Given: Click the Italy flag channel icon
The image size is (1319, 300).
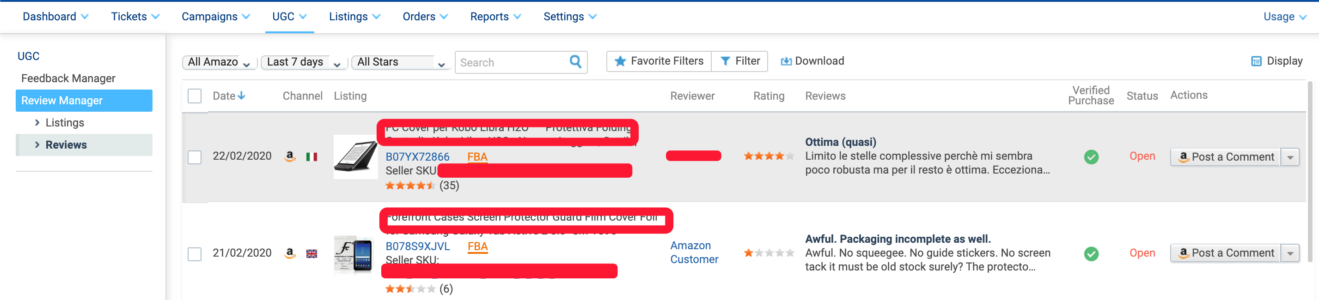Looking at the screenshot, I should pos(311,157).
